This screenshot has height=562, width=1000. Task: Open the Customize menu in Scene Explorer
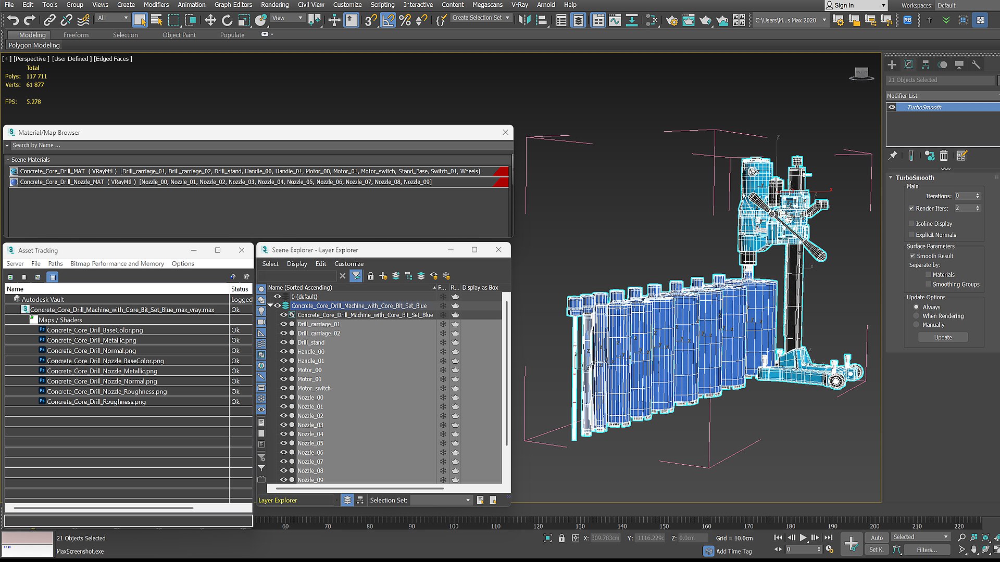click(348, 264)
